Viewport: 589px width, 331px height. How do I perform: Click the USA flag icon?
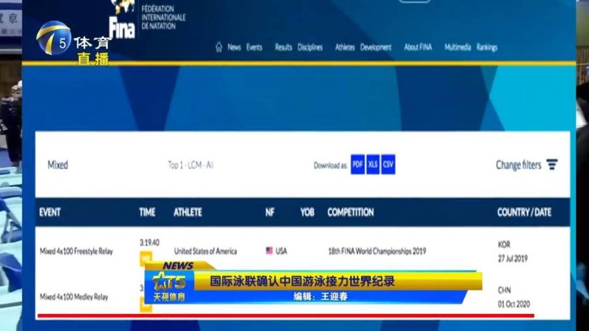point(269,251)
